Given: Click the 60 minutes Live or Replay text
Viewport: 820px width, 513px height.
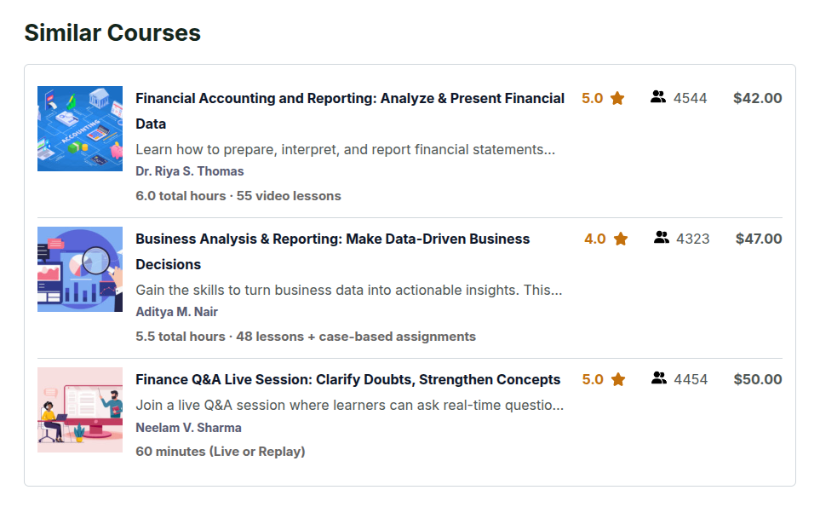Looking at the screenshot, I should pos(220,452).
